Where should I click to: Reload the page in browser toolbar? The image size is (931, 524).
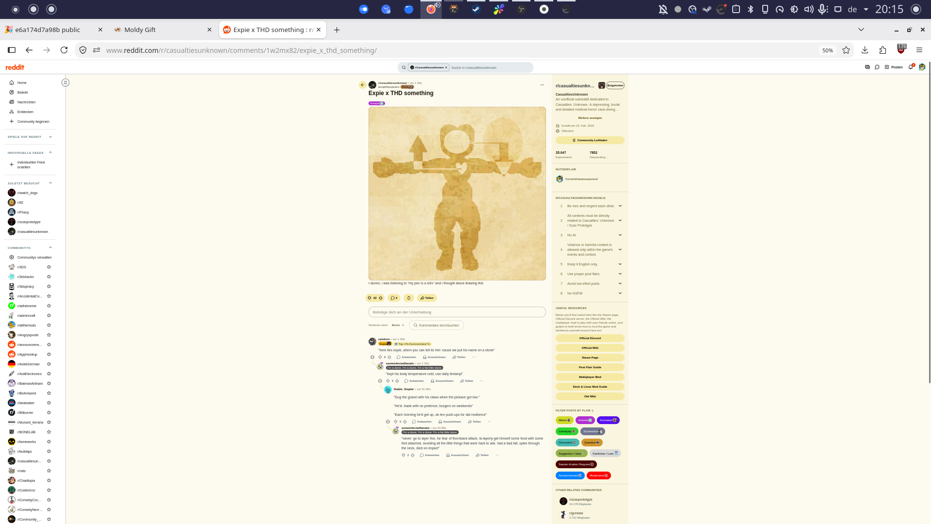click(64, 50)
